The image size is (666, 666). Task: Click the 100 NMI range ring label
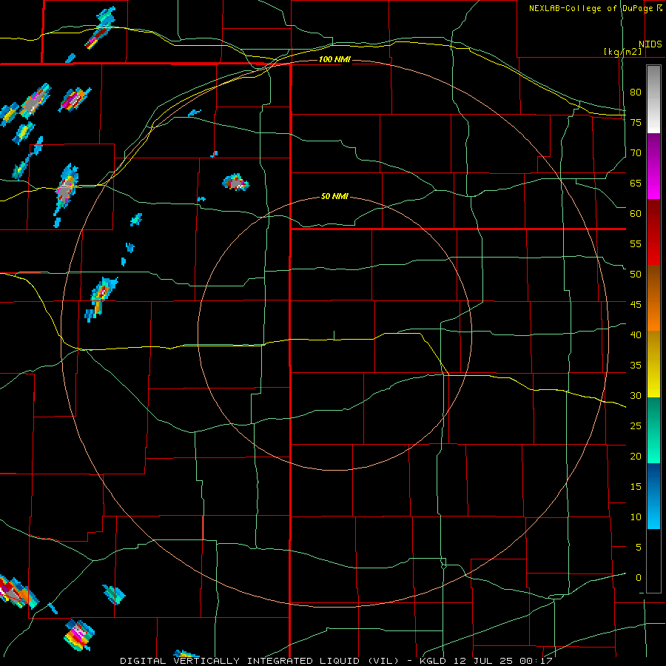pos(334,59)
